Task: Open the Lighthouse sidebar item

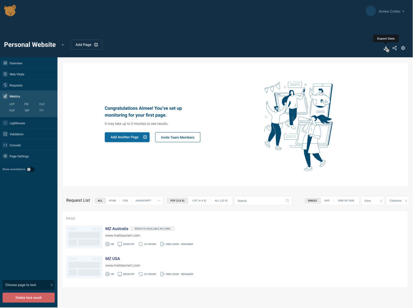Action: click(29, 123)
